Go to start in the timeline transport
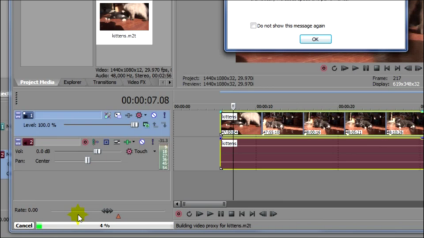 242,214
